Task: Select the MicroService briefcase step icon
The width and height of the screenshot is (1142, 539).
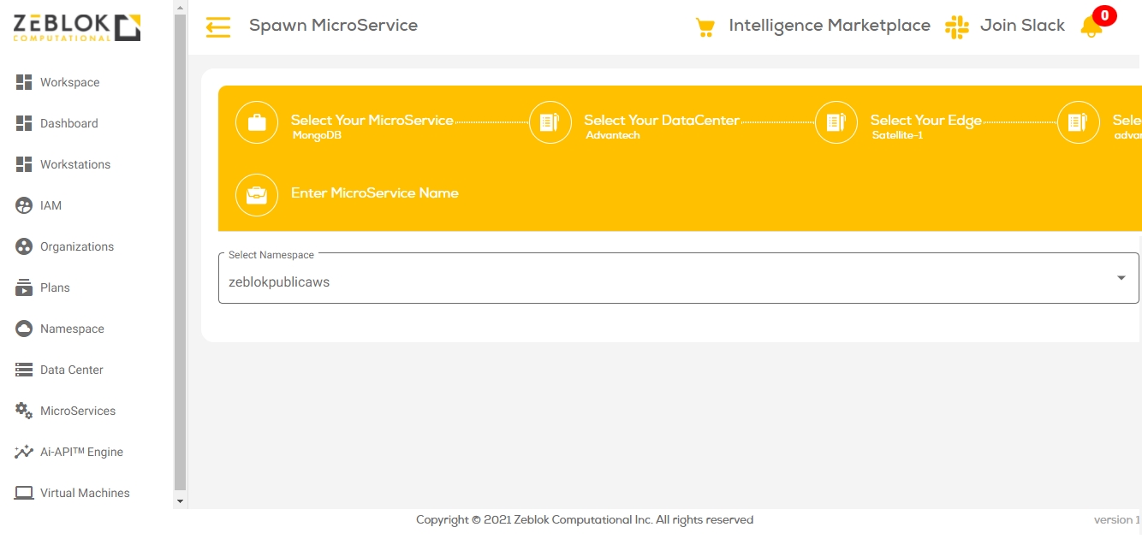Action: coord(257,122)
